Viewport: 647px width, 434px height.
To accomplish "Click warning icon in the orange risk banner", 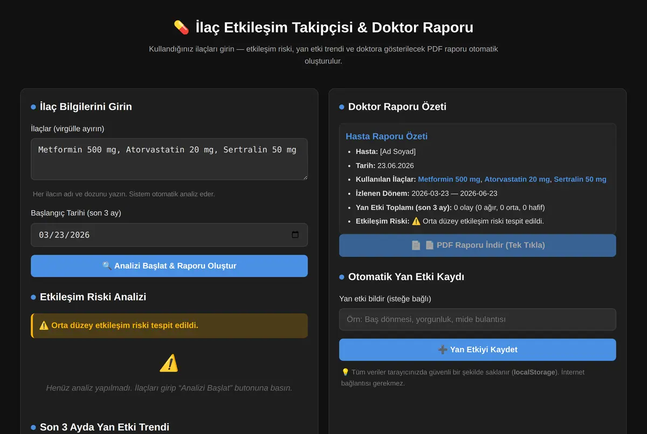I will click(44, 326).
